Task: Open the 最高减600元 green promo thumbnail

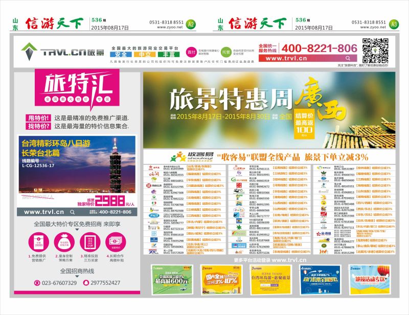Action: (x=172, y=280)
